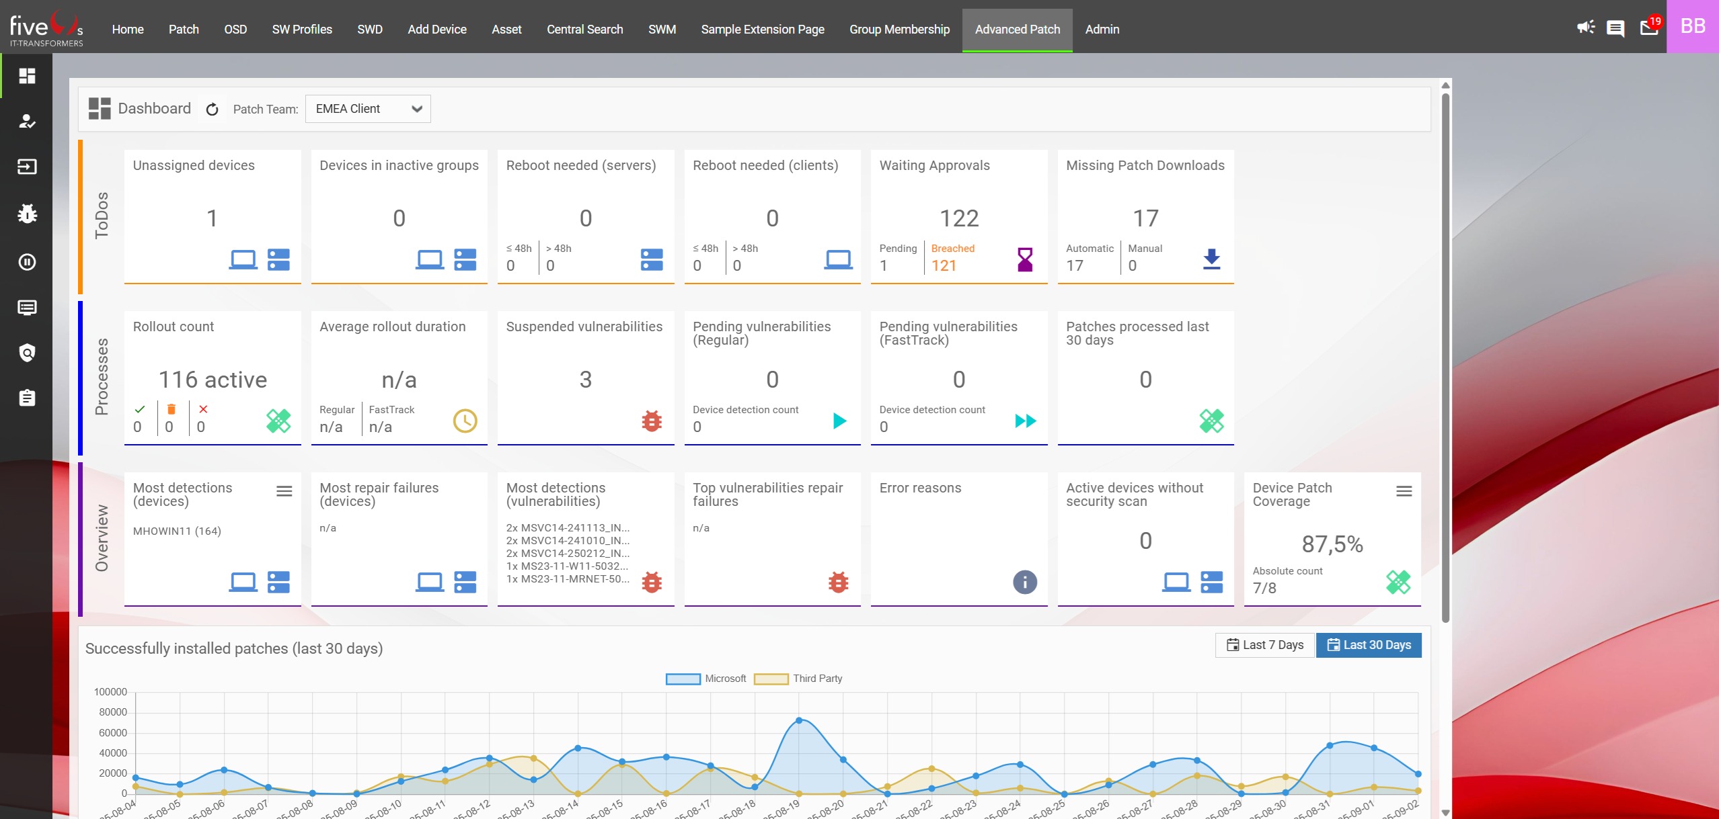Open hamburger menu on Most detections (devices)
1719x819 pixels.
point(284,492)
